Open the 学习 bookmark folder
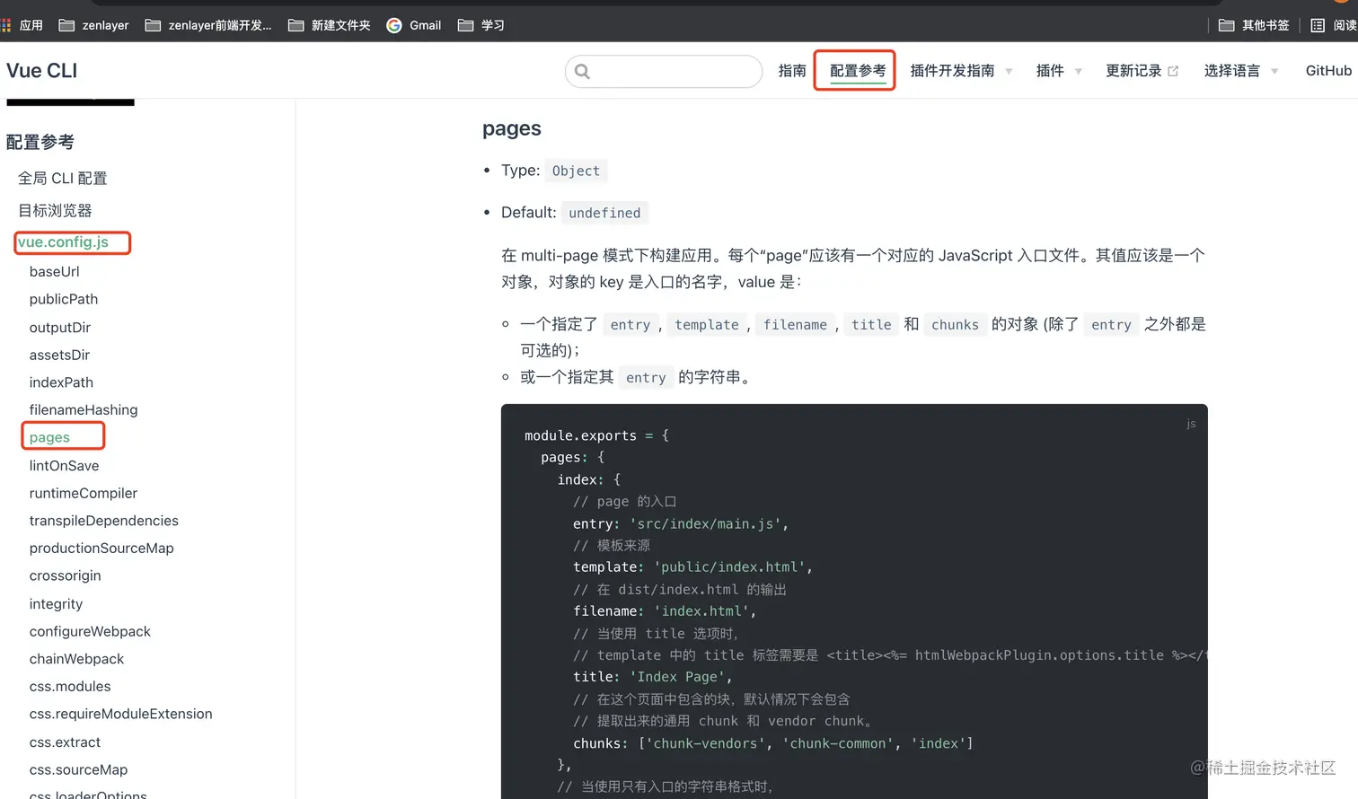 (x=481, y=25)
